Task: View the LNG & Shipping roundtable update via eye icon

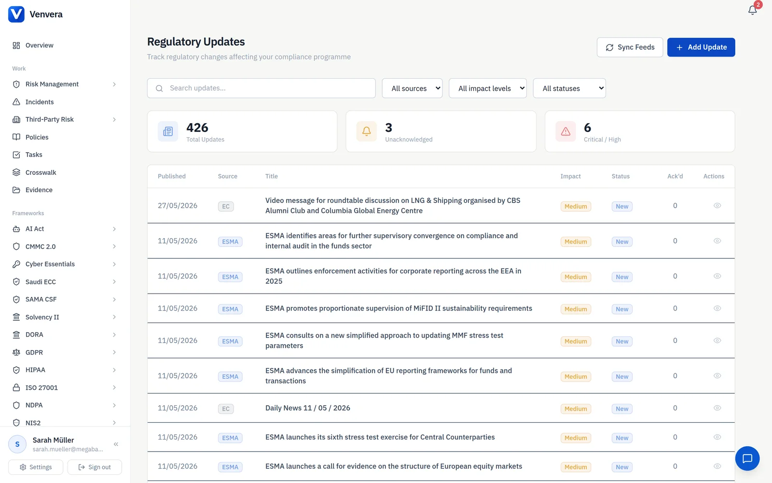Action: (x=717, y=206)
